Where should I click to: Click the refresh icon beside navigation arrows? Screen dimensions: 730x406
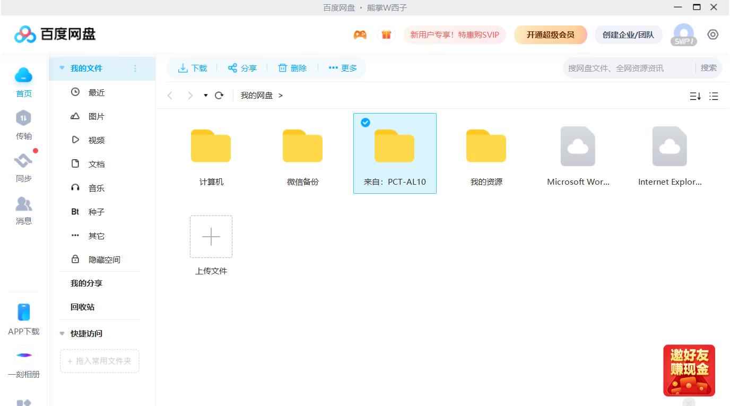(219, 96)
